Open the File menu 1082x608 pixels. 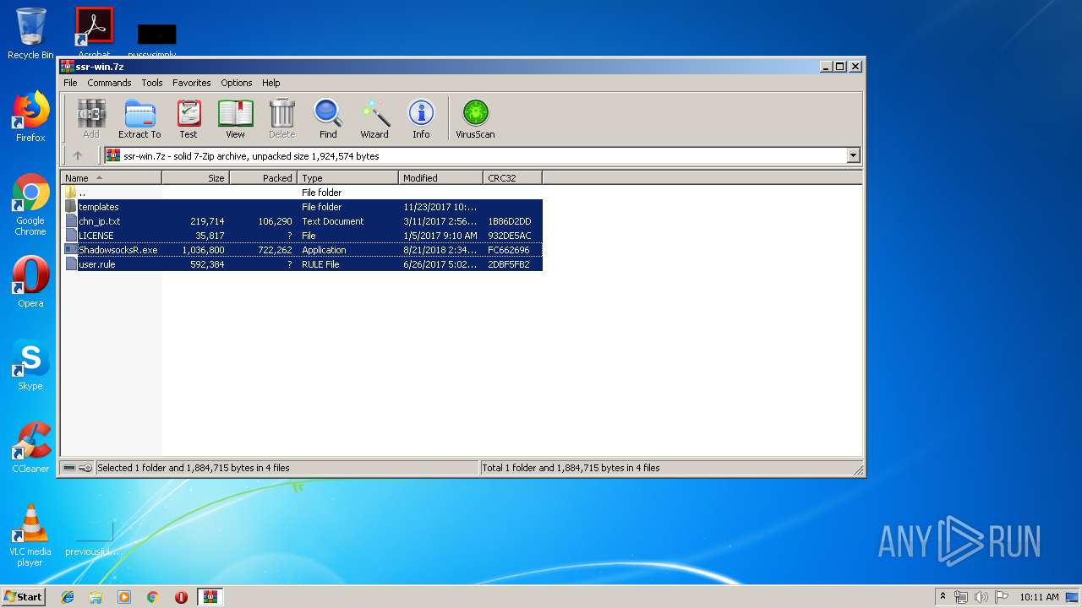pos(70,83)
